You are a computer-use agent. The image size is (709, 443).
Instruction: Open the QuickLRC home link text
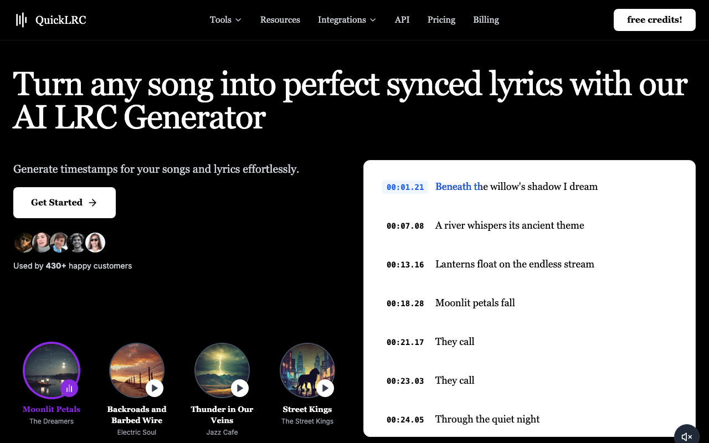[x=61, y=20]
